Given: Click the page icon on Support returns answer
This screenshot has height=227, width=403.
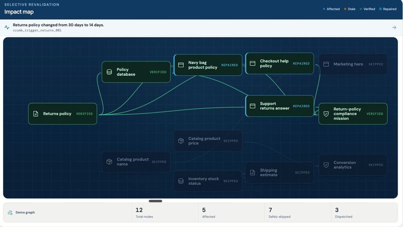Looking at the screenshot, I should coord(252,106).
